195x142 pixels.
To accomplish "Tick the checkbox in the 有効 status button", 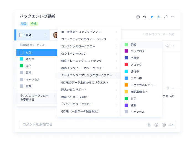I will [x=21, y=35].
